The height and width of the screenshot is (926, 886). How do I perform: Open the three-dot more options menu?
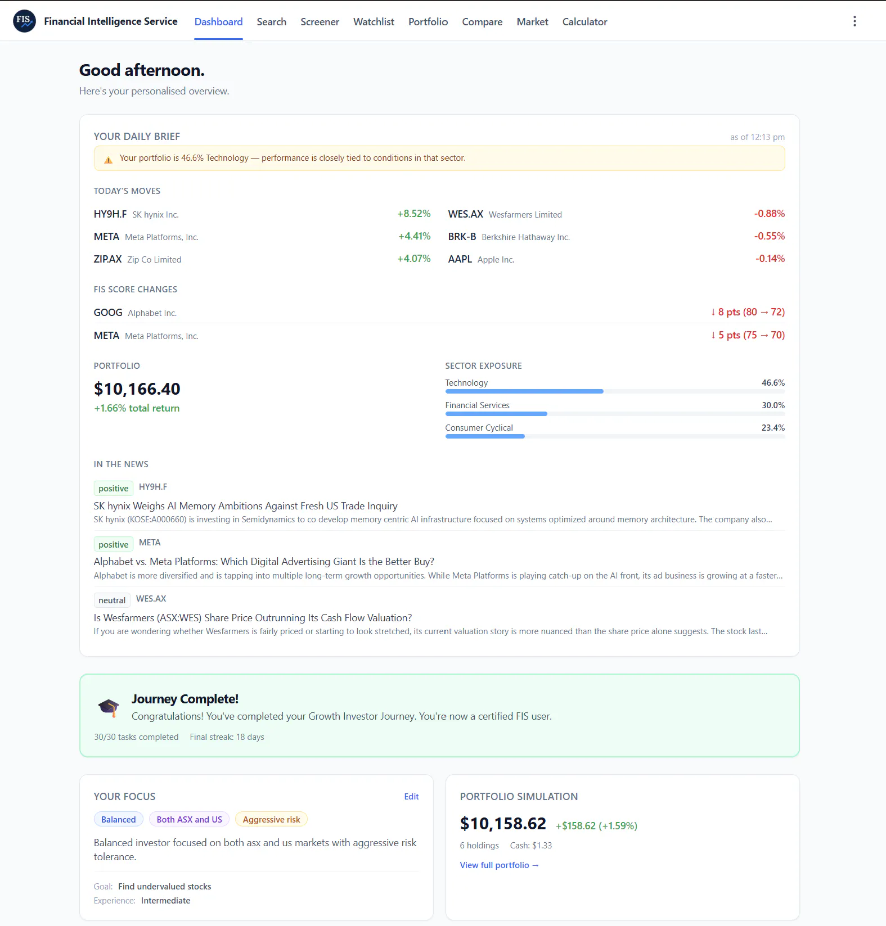(x=854, y=21)
